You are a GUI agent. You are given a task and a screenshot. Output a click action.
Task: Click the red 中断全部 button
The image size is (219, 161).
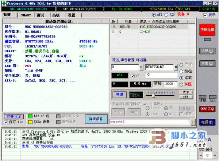click(x=207, y=29)
